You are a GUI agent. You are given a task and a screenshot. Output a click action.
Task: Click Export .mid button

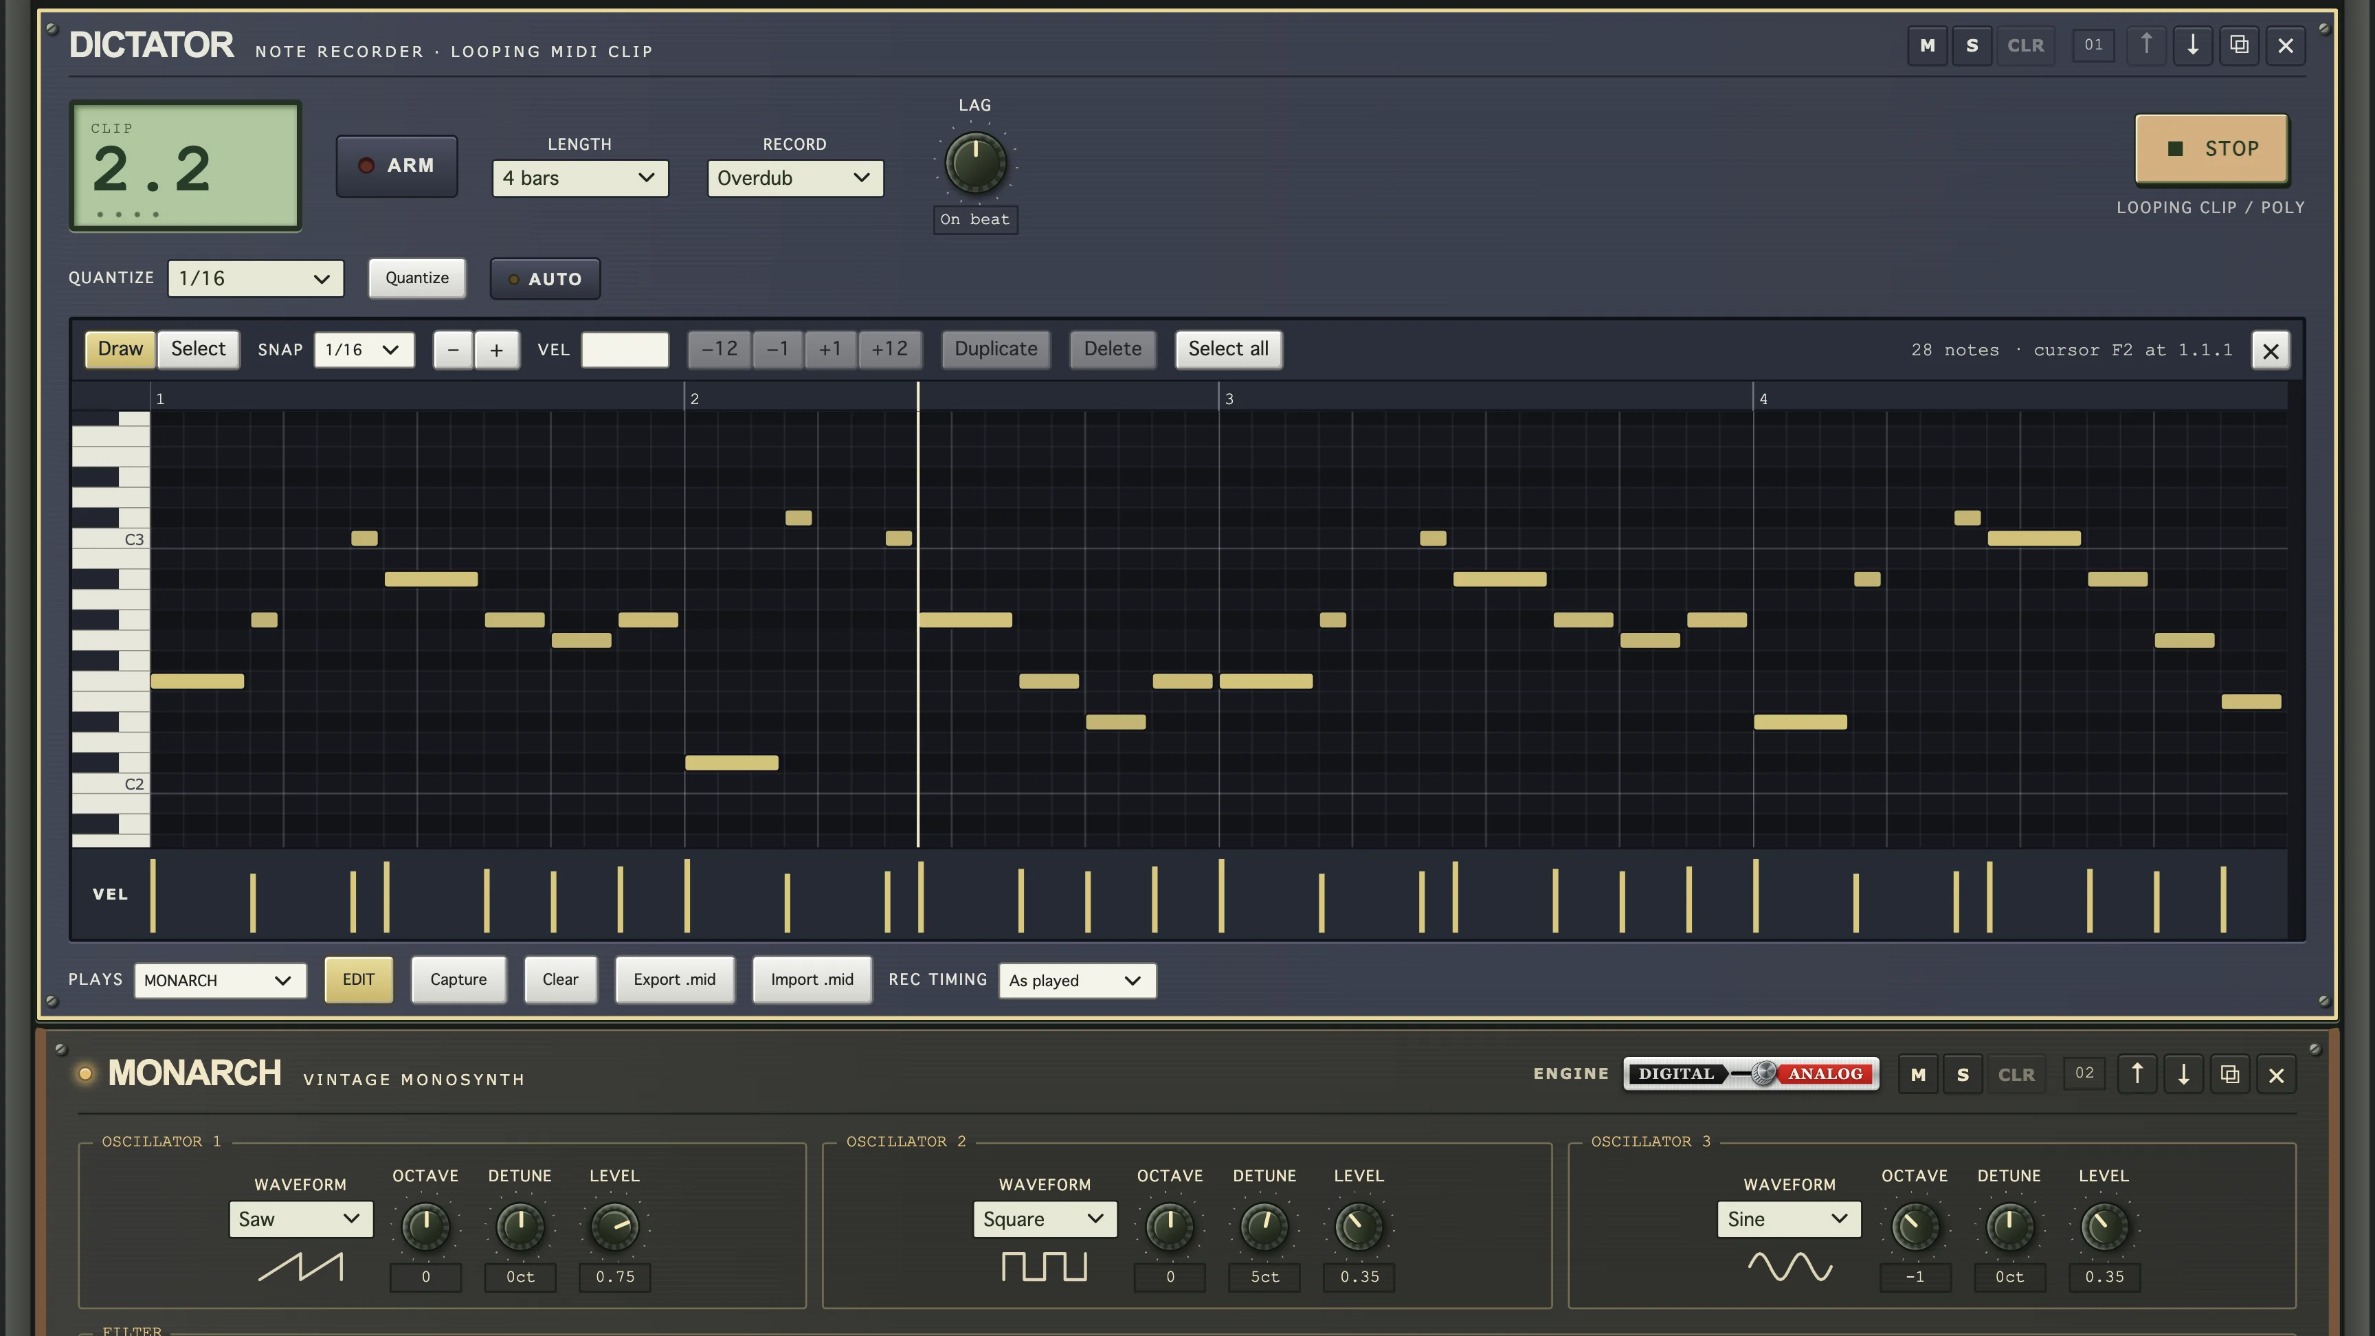(674, 979)
